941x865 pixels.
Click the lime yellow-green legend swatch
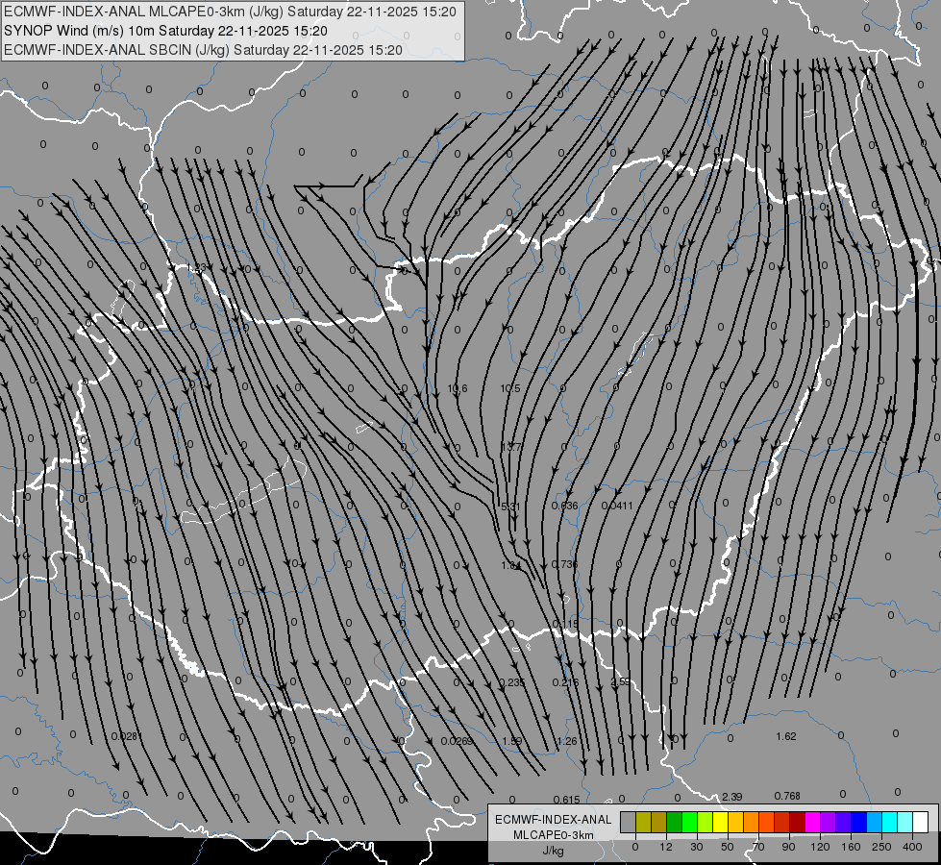click(x=706, y=822)
